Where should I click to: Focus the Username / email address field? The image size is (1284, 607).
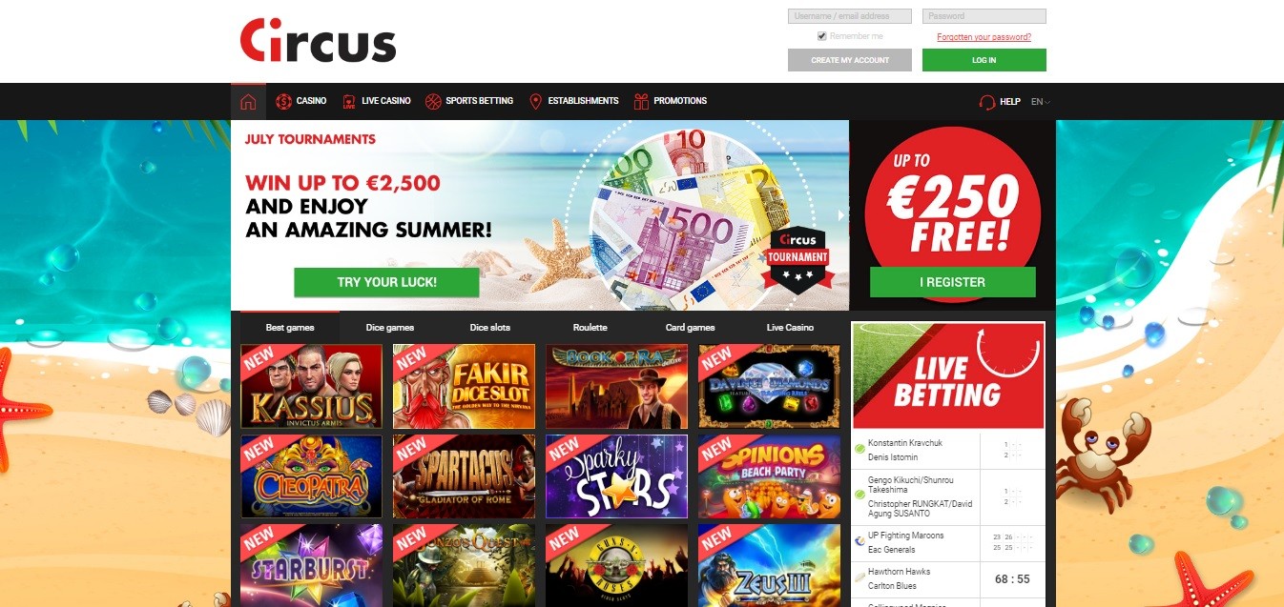point(850,16)
